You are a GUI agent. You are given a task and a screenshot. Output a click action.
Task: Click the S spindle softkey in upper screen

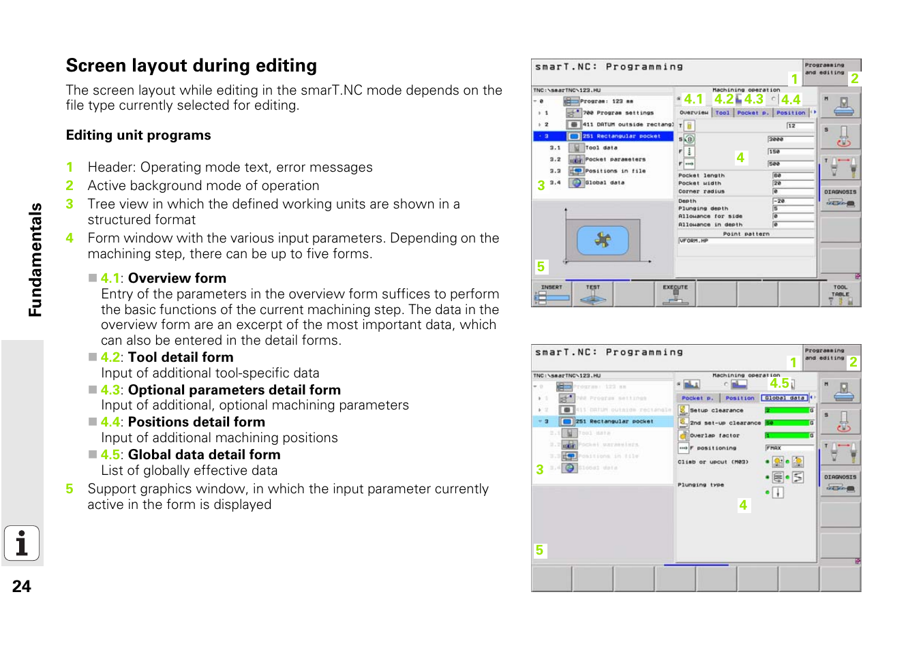(x=840, y=136)
